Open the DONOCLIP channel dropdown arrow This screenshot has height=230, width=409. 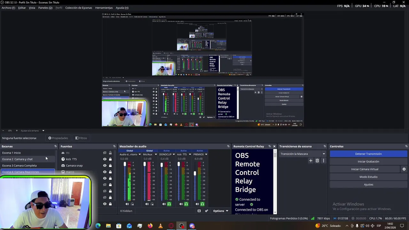(174, 155)
